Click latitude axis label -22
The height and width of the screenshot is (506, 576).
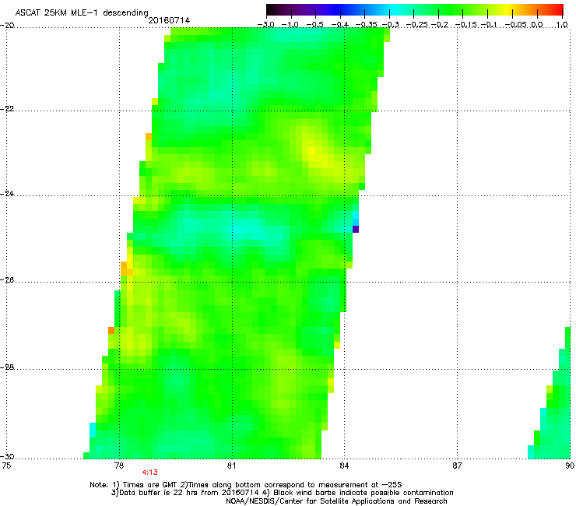point(7,109)
